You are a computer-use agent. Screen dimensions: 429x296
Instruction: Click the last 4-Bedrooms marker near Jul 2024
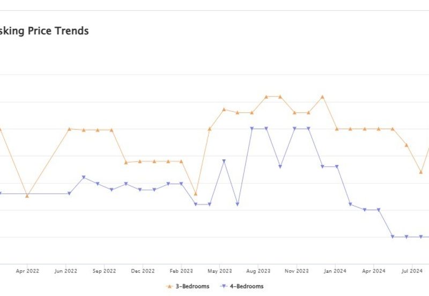click(x=421, y=236)
